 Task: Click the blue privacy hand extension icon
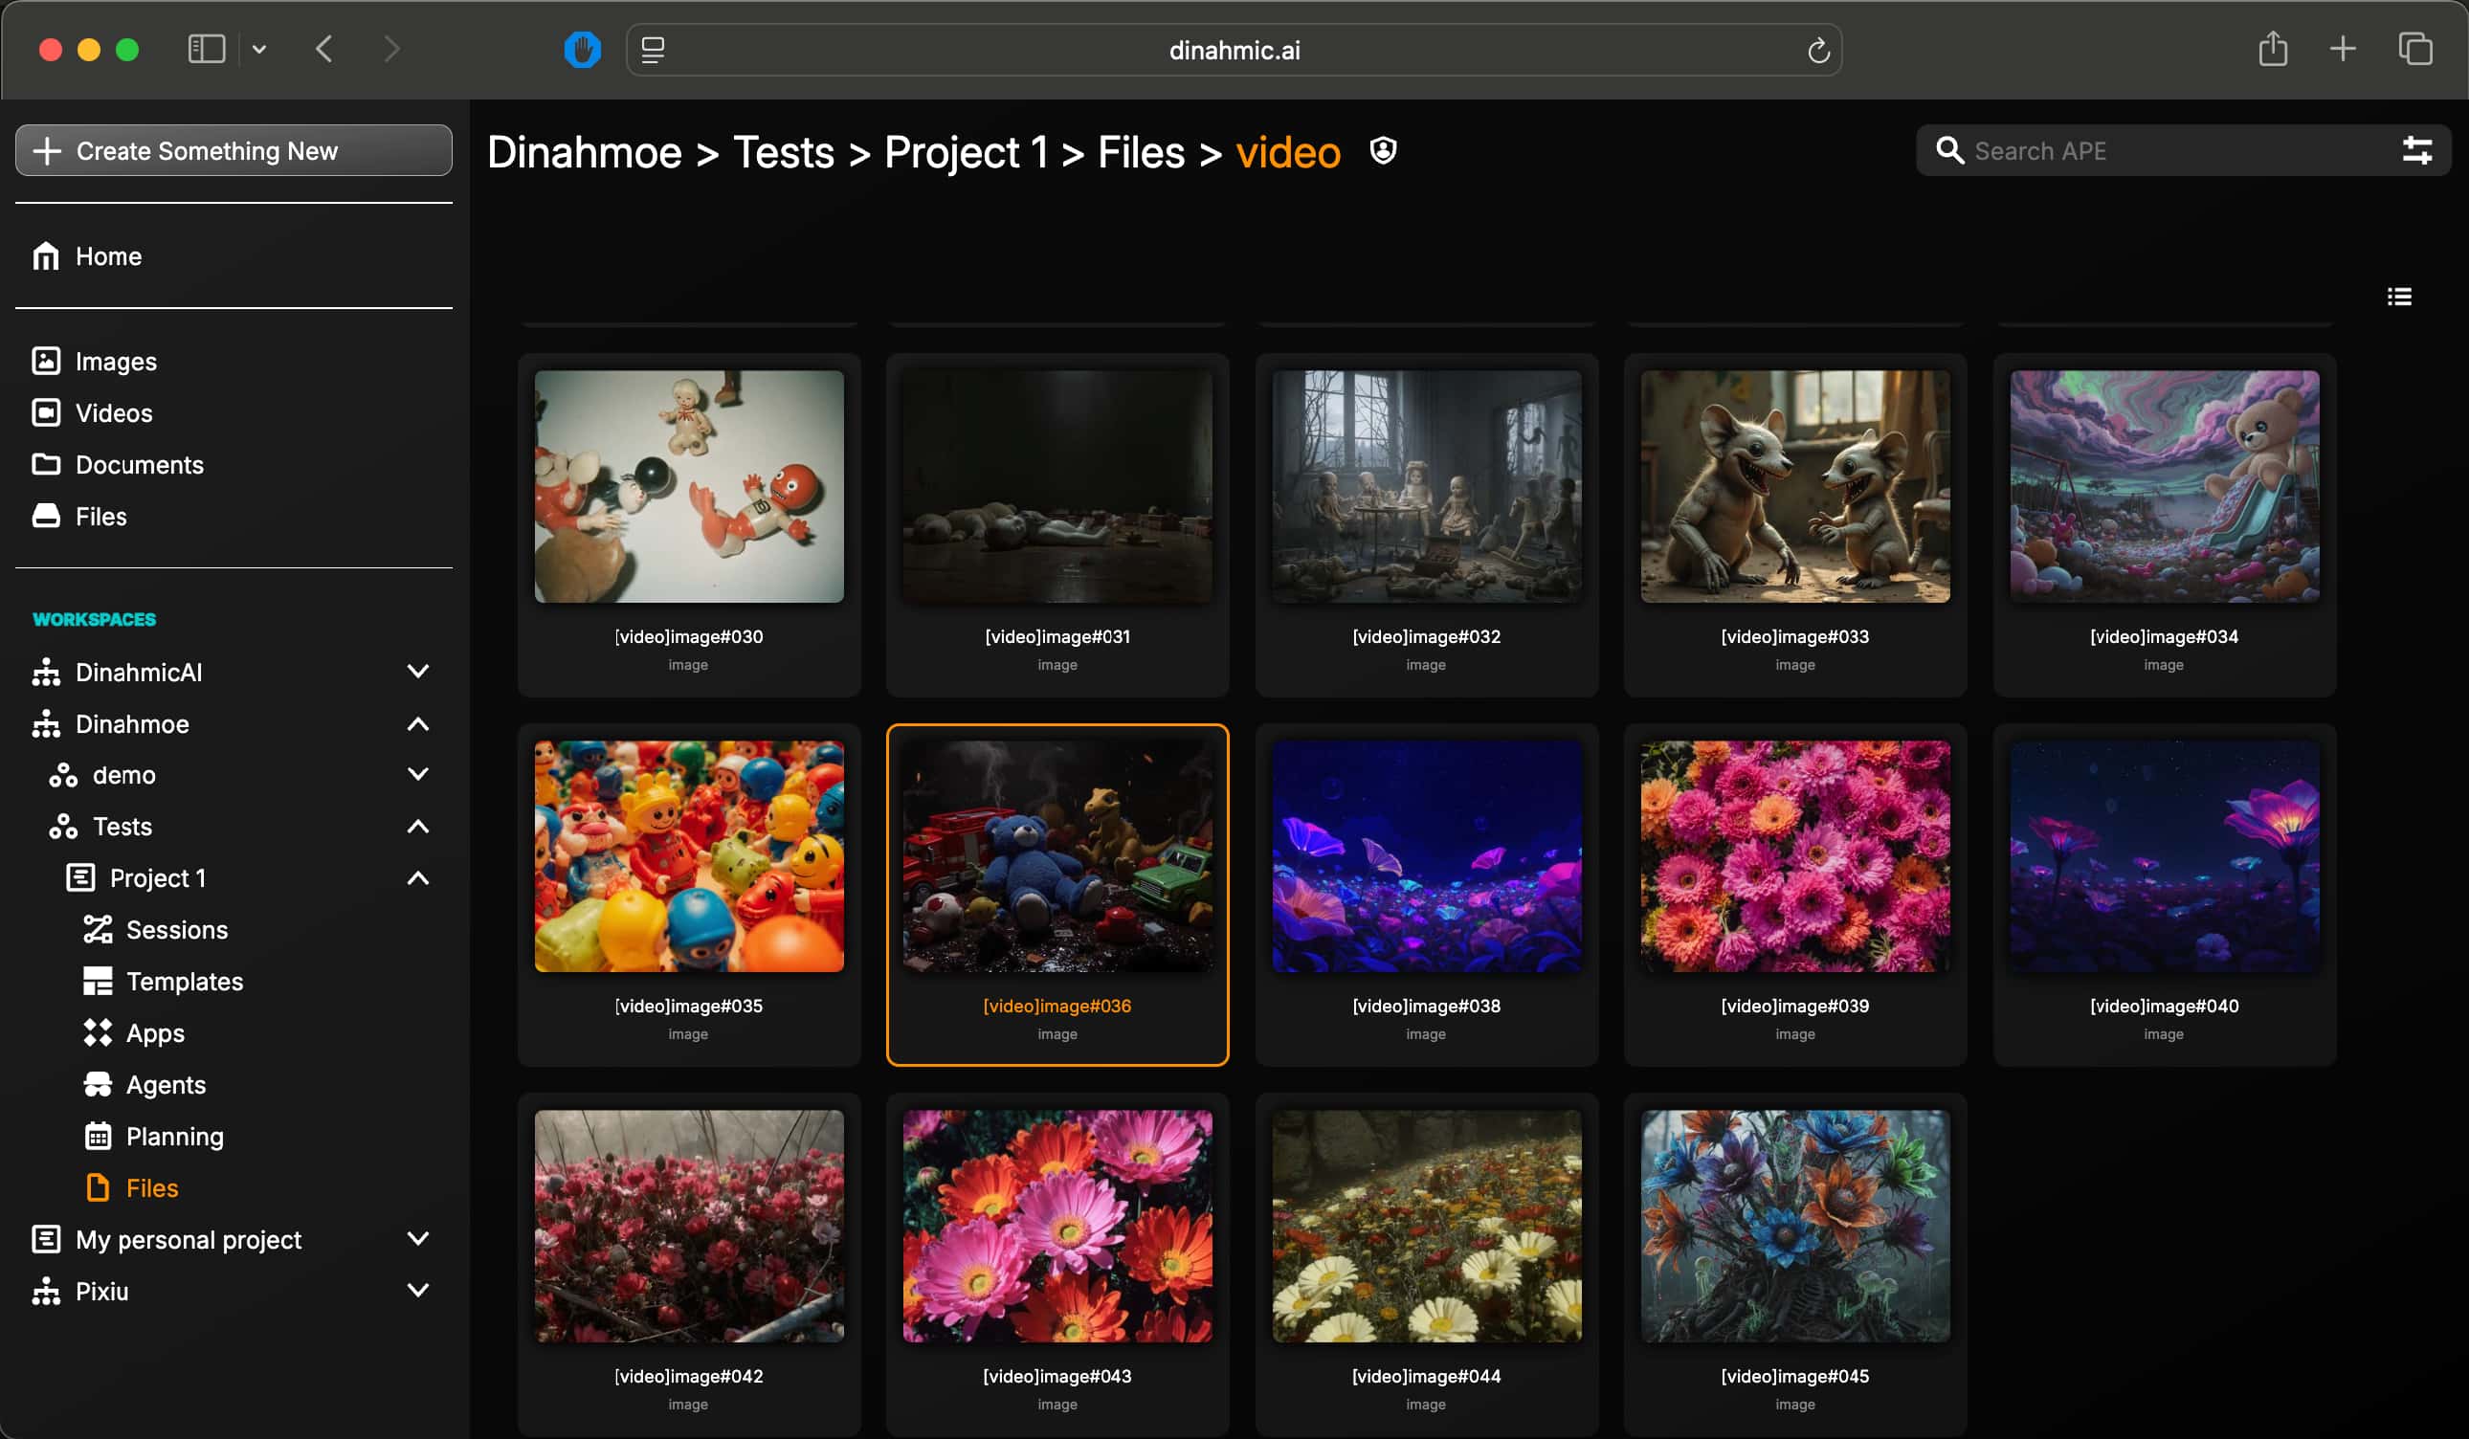(582, 49)
